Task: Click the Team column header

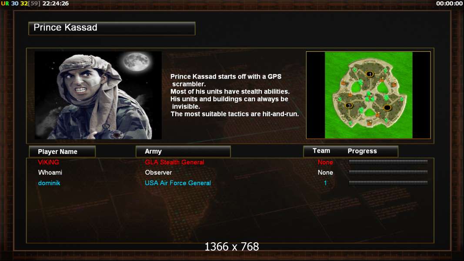Action: [x=321, y=151]
